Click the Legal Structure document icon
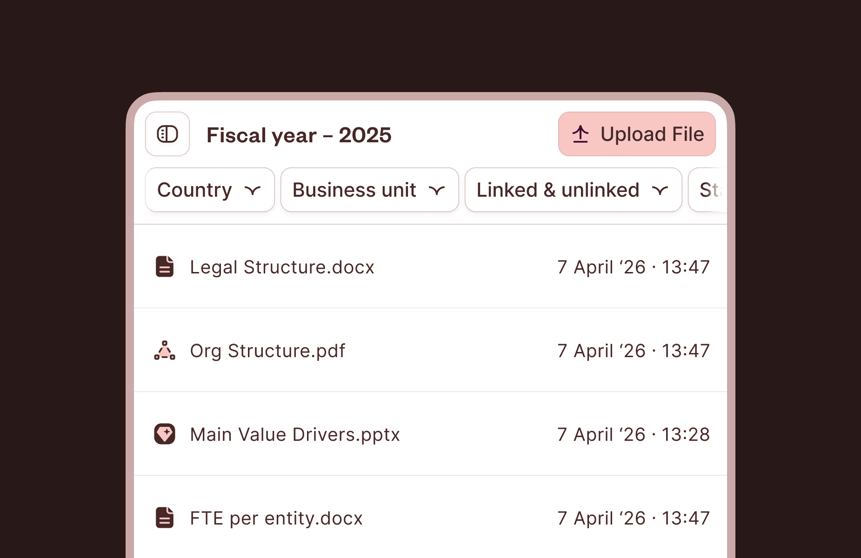Screen dimensions: 861x558 [x=165, y=267]
